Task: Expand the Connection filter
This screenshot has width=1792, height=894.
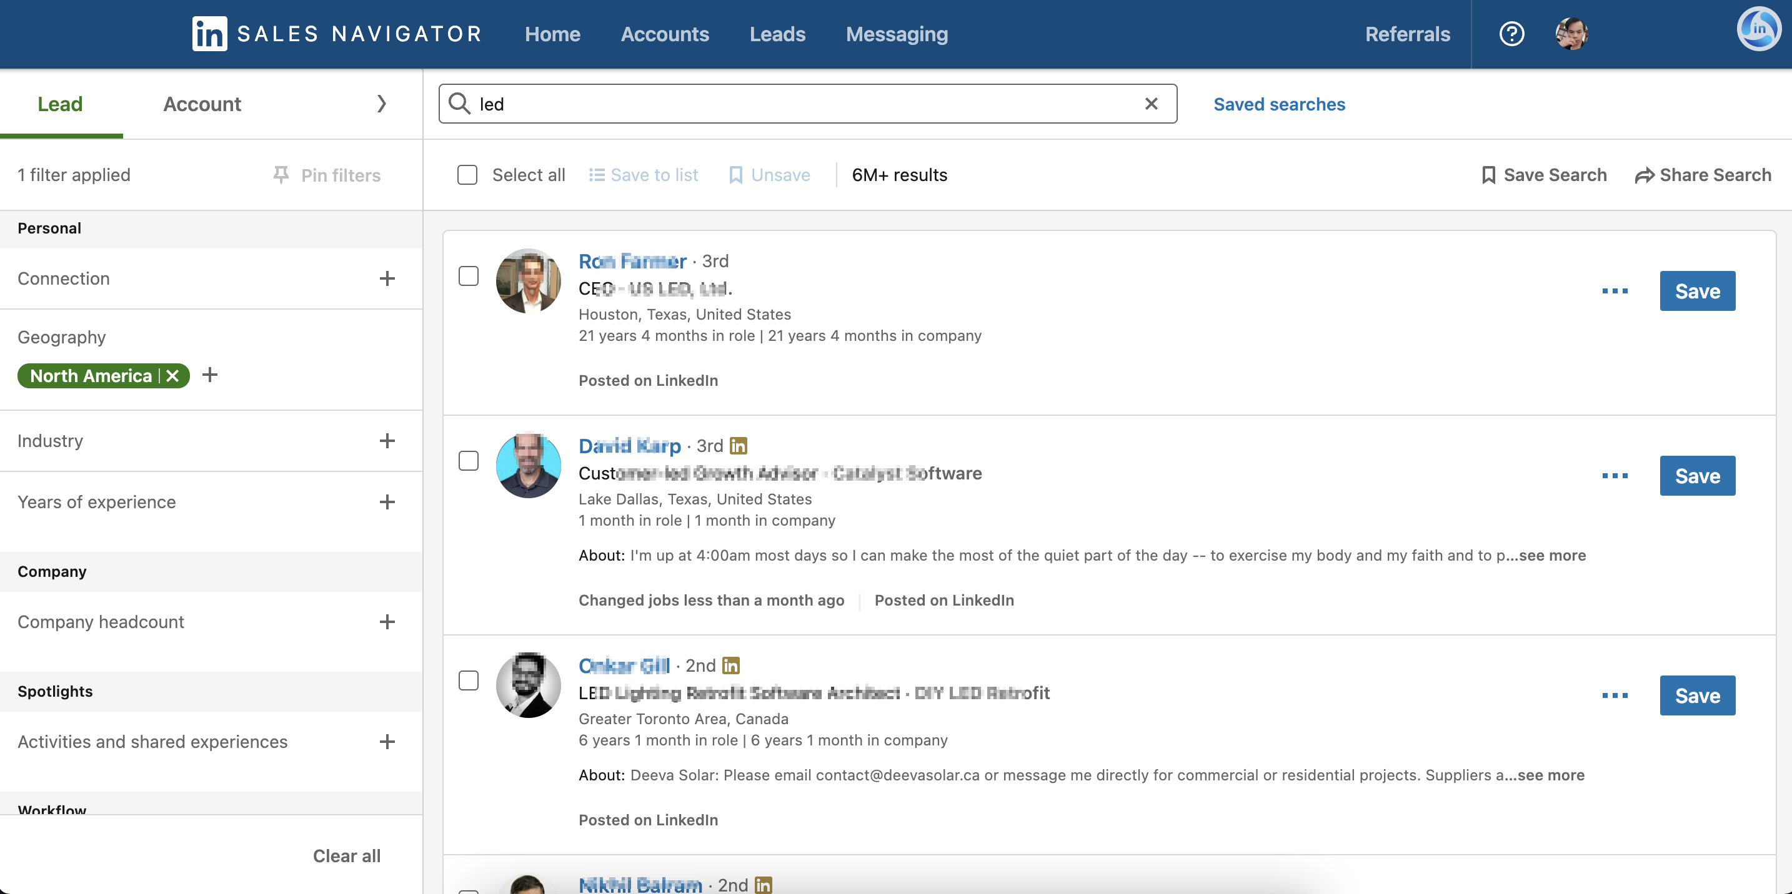Action: tap(387, 278)
